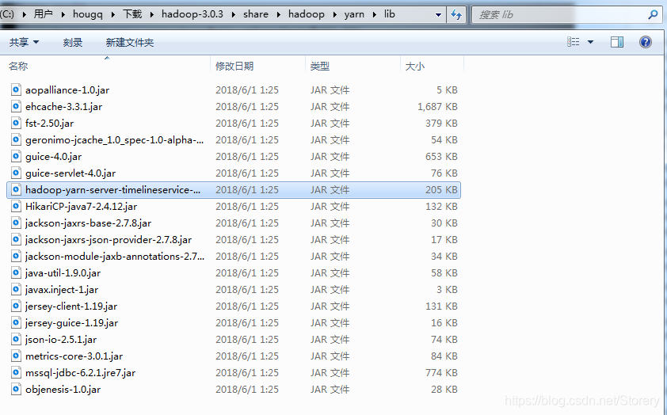Navigate to yarn folder in the breadcrumb
Viewport: 667px width, 415px height.
[x=354, y=14]
